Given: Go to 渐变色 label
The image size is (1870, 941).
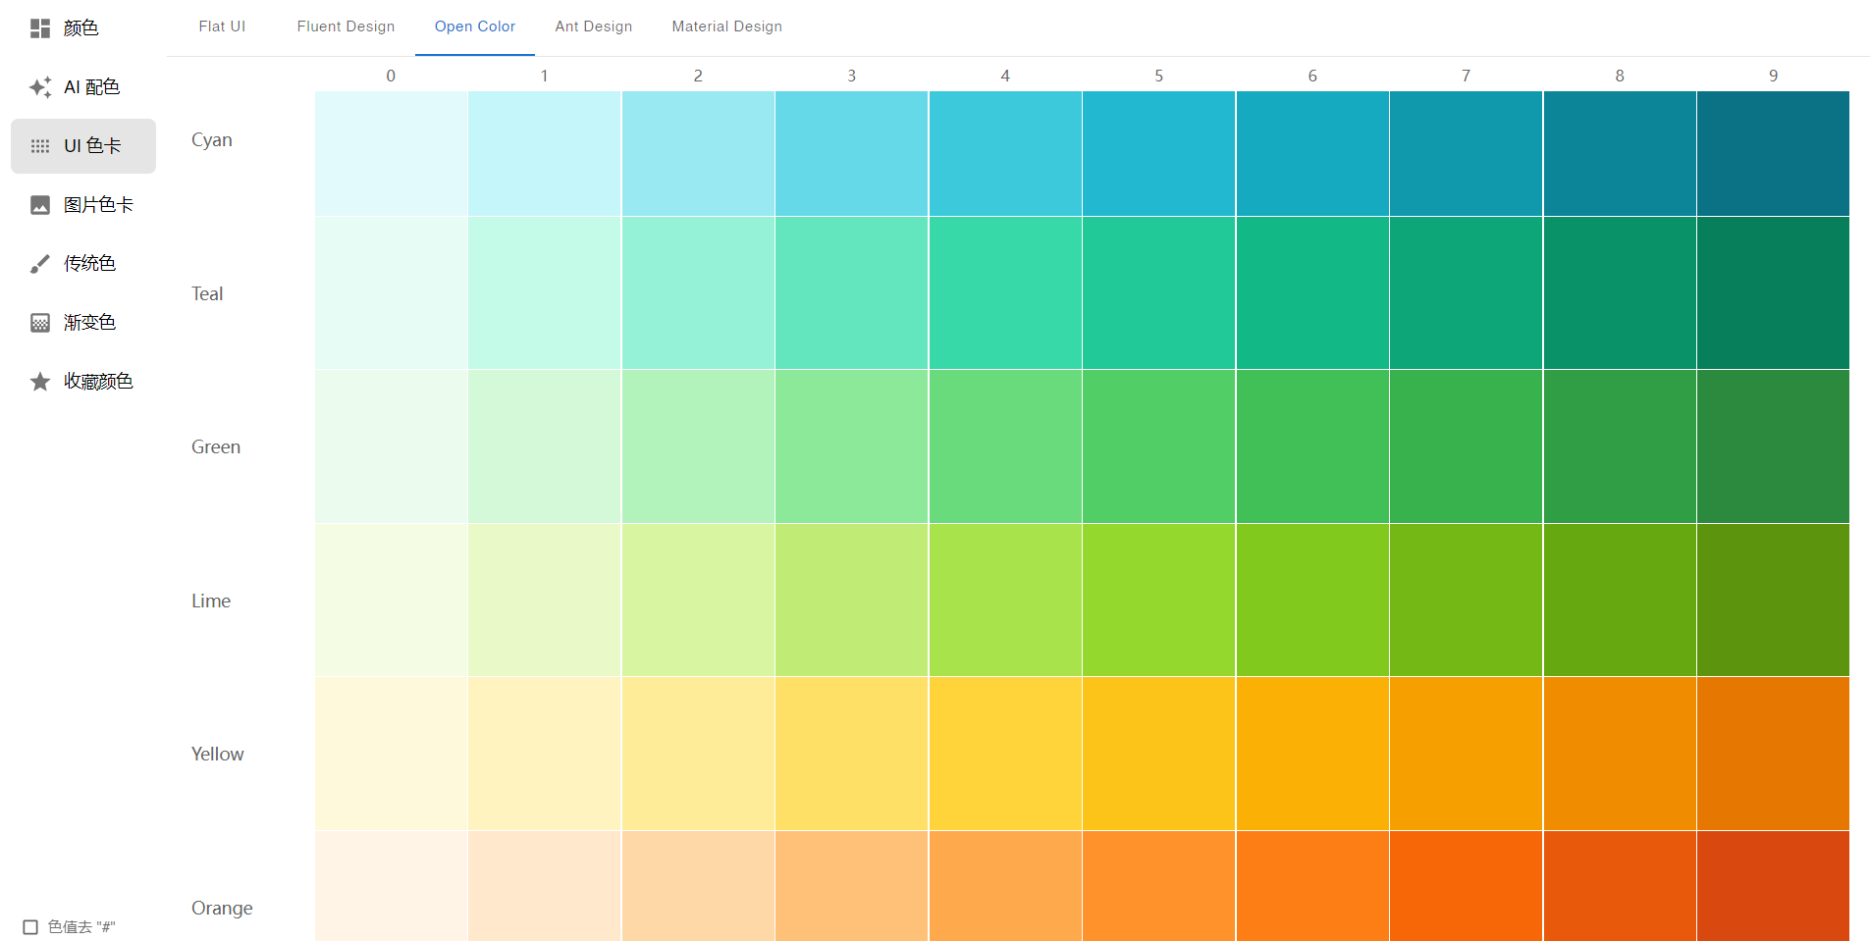Looking at the screenshot, I should click(89, 323).
